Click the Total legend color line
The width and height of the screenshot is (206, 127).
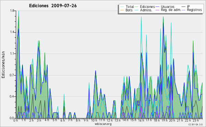[x=122, y=7]
